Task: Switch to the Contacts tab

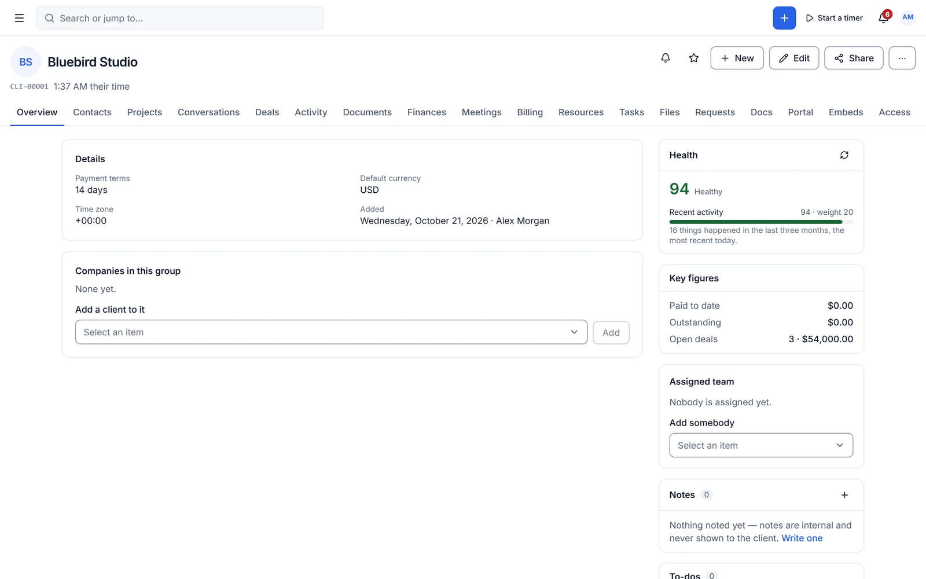Action: [x=92, y=112]
